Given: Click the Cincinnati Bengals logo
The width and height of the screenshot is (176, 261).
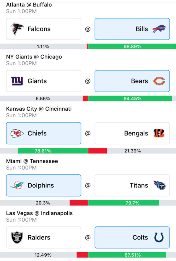Looking at the screenshot, I should (x=159, y=133).
